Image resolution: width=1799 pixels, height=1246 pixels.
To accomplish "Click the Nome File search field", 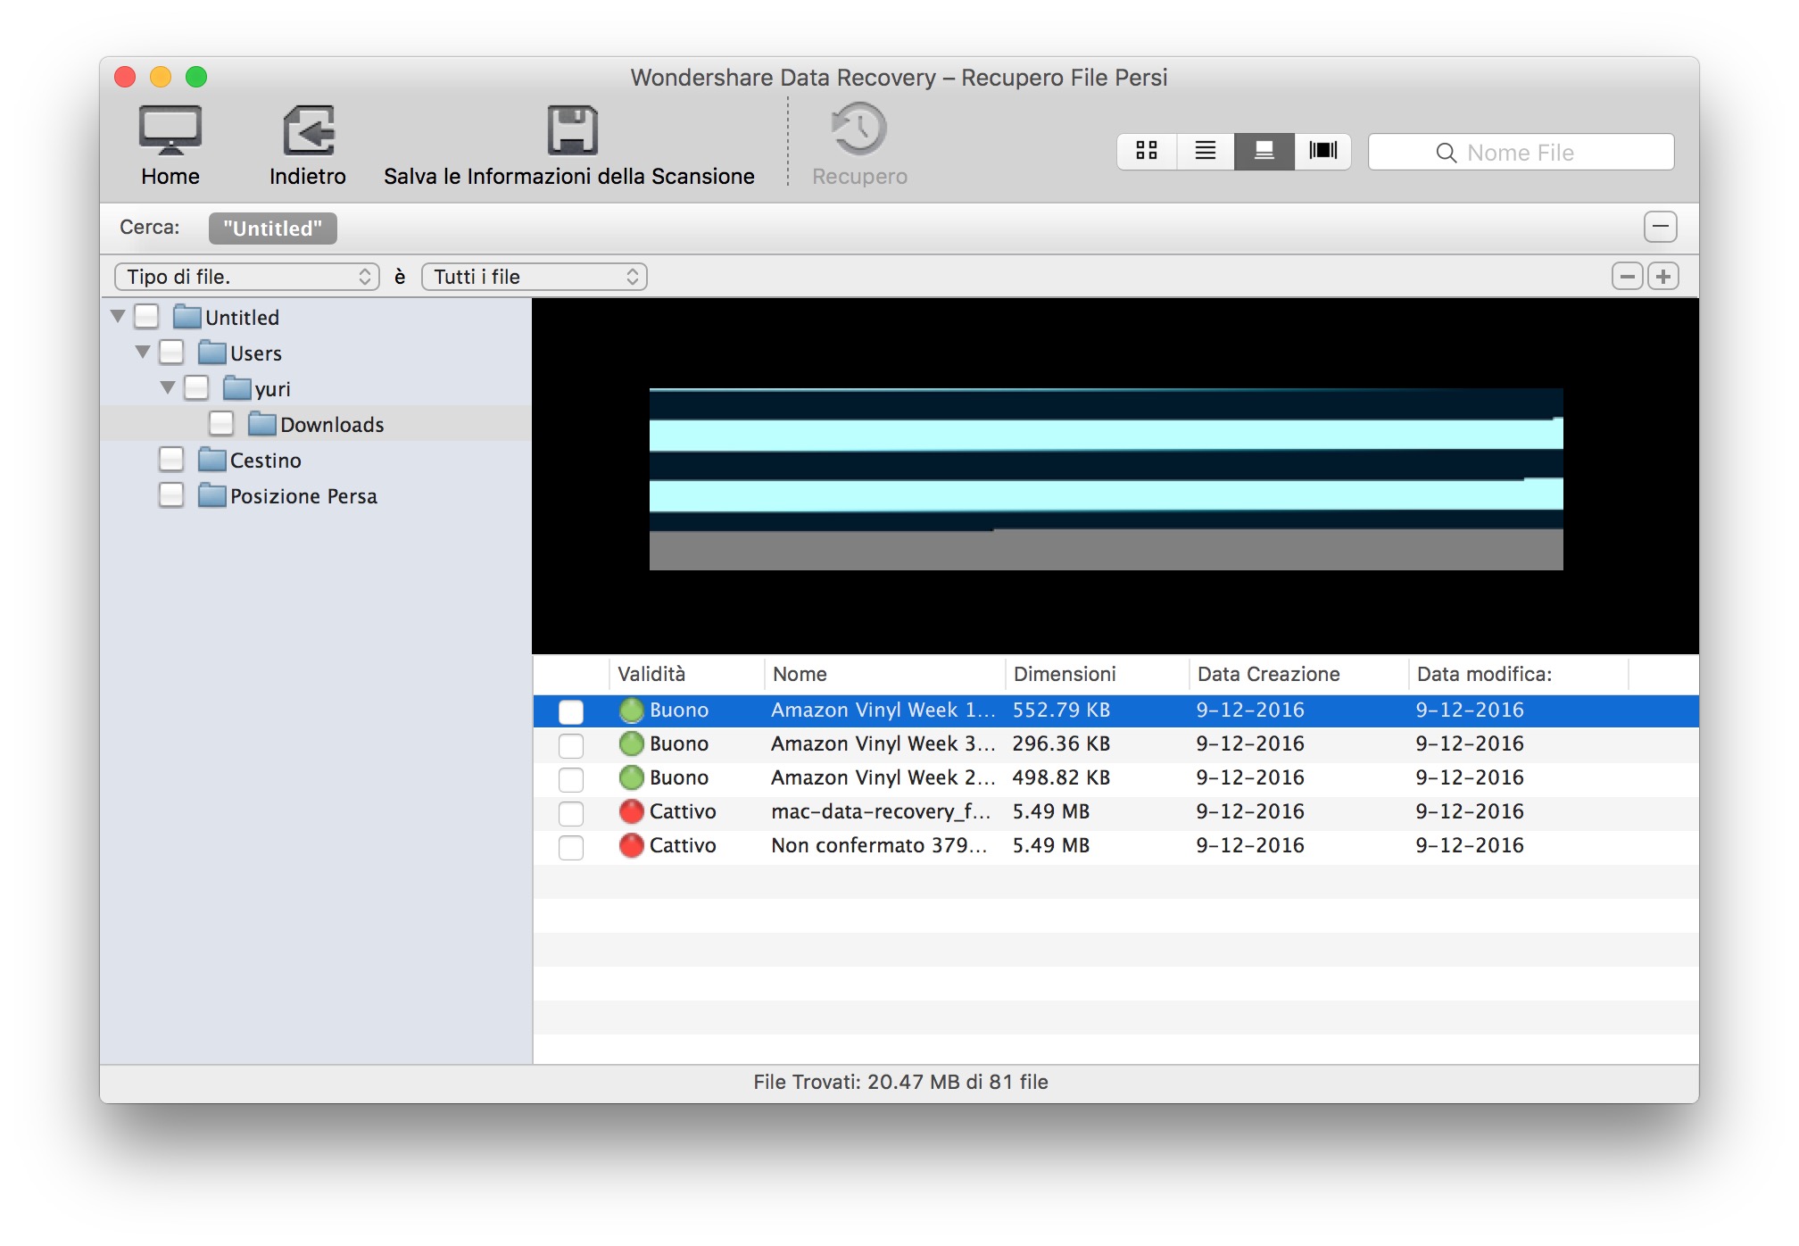I will coord(1521,153).
